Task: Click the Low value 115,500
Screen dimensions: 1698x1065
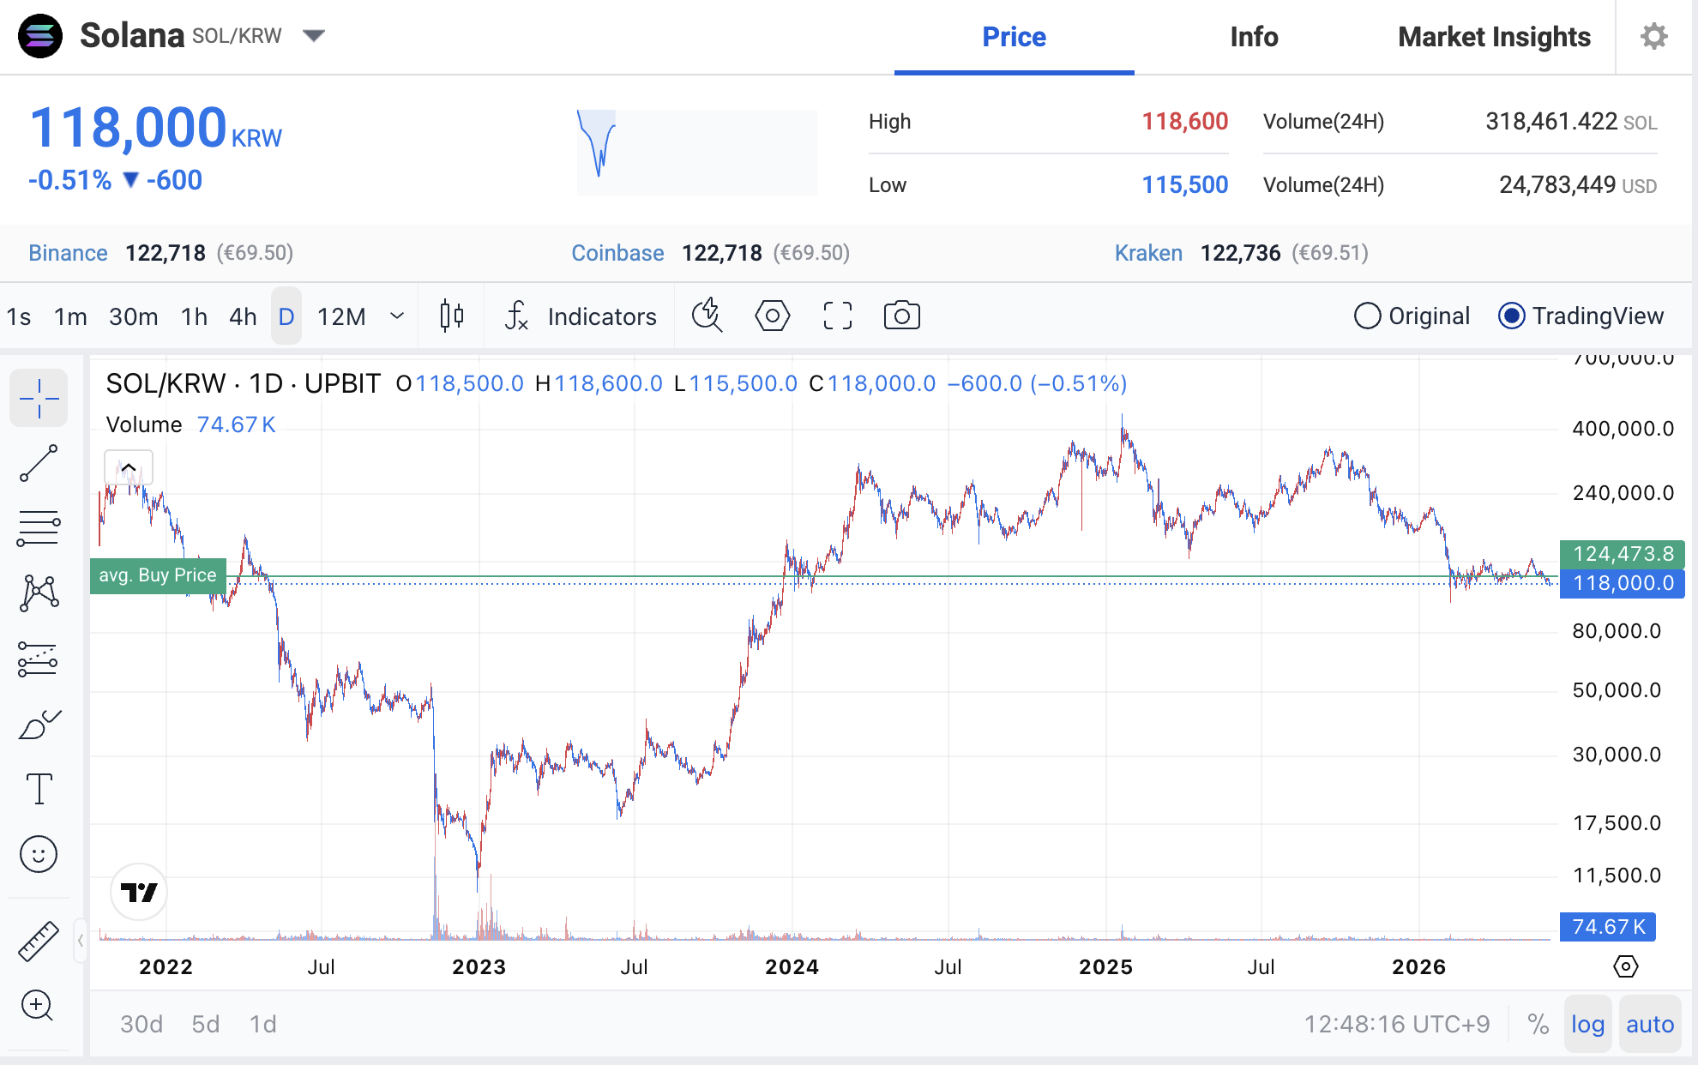Action: click(1184, 184)
